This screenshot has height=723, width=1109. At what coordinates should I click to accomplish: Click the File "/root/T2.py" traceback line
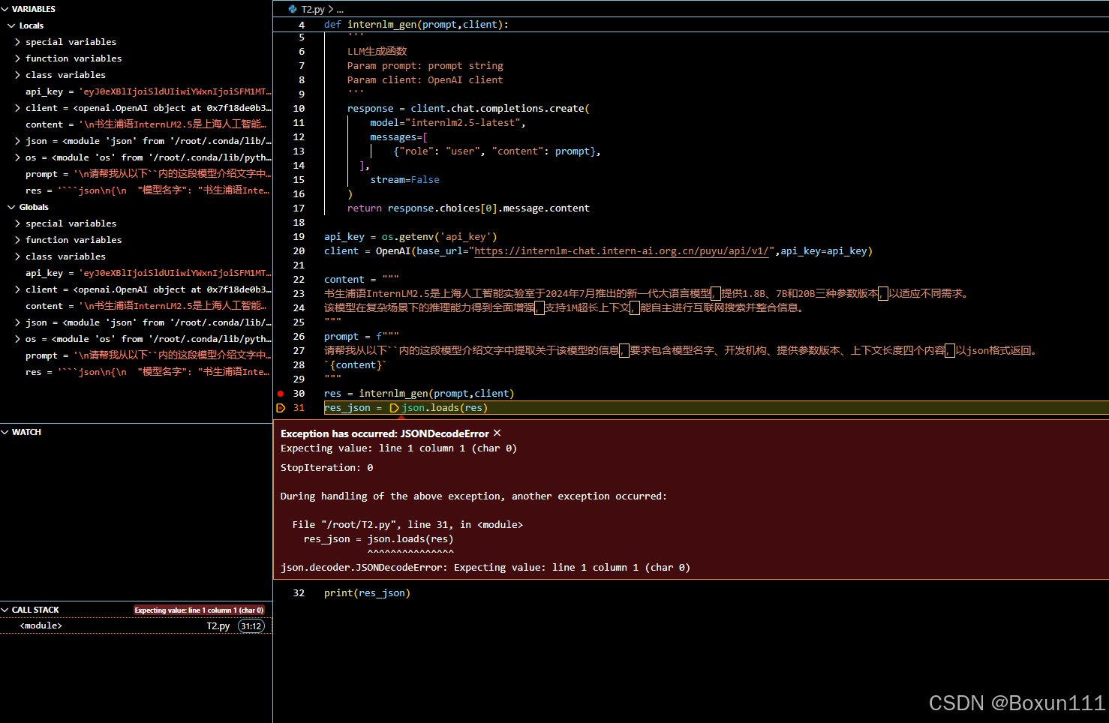coord(407,525)
